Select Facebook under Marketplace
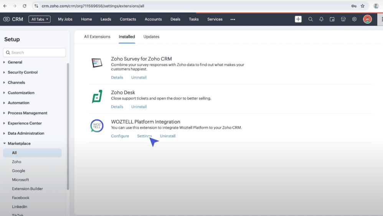This screenshot has width=383, height=216. (x=20, y=198)
